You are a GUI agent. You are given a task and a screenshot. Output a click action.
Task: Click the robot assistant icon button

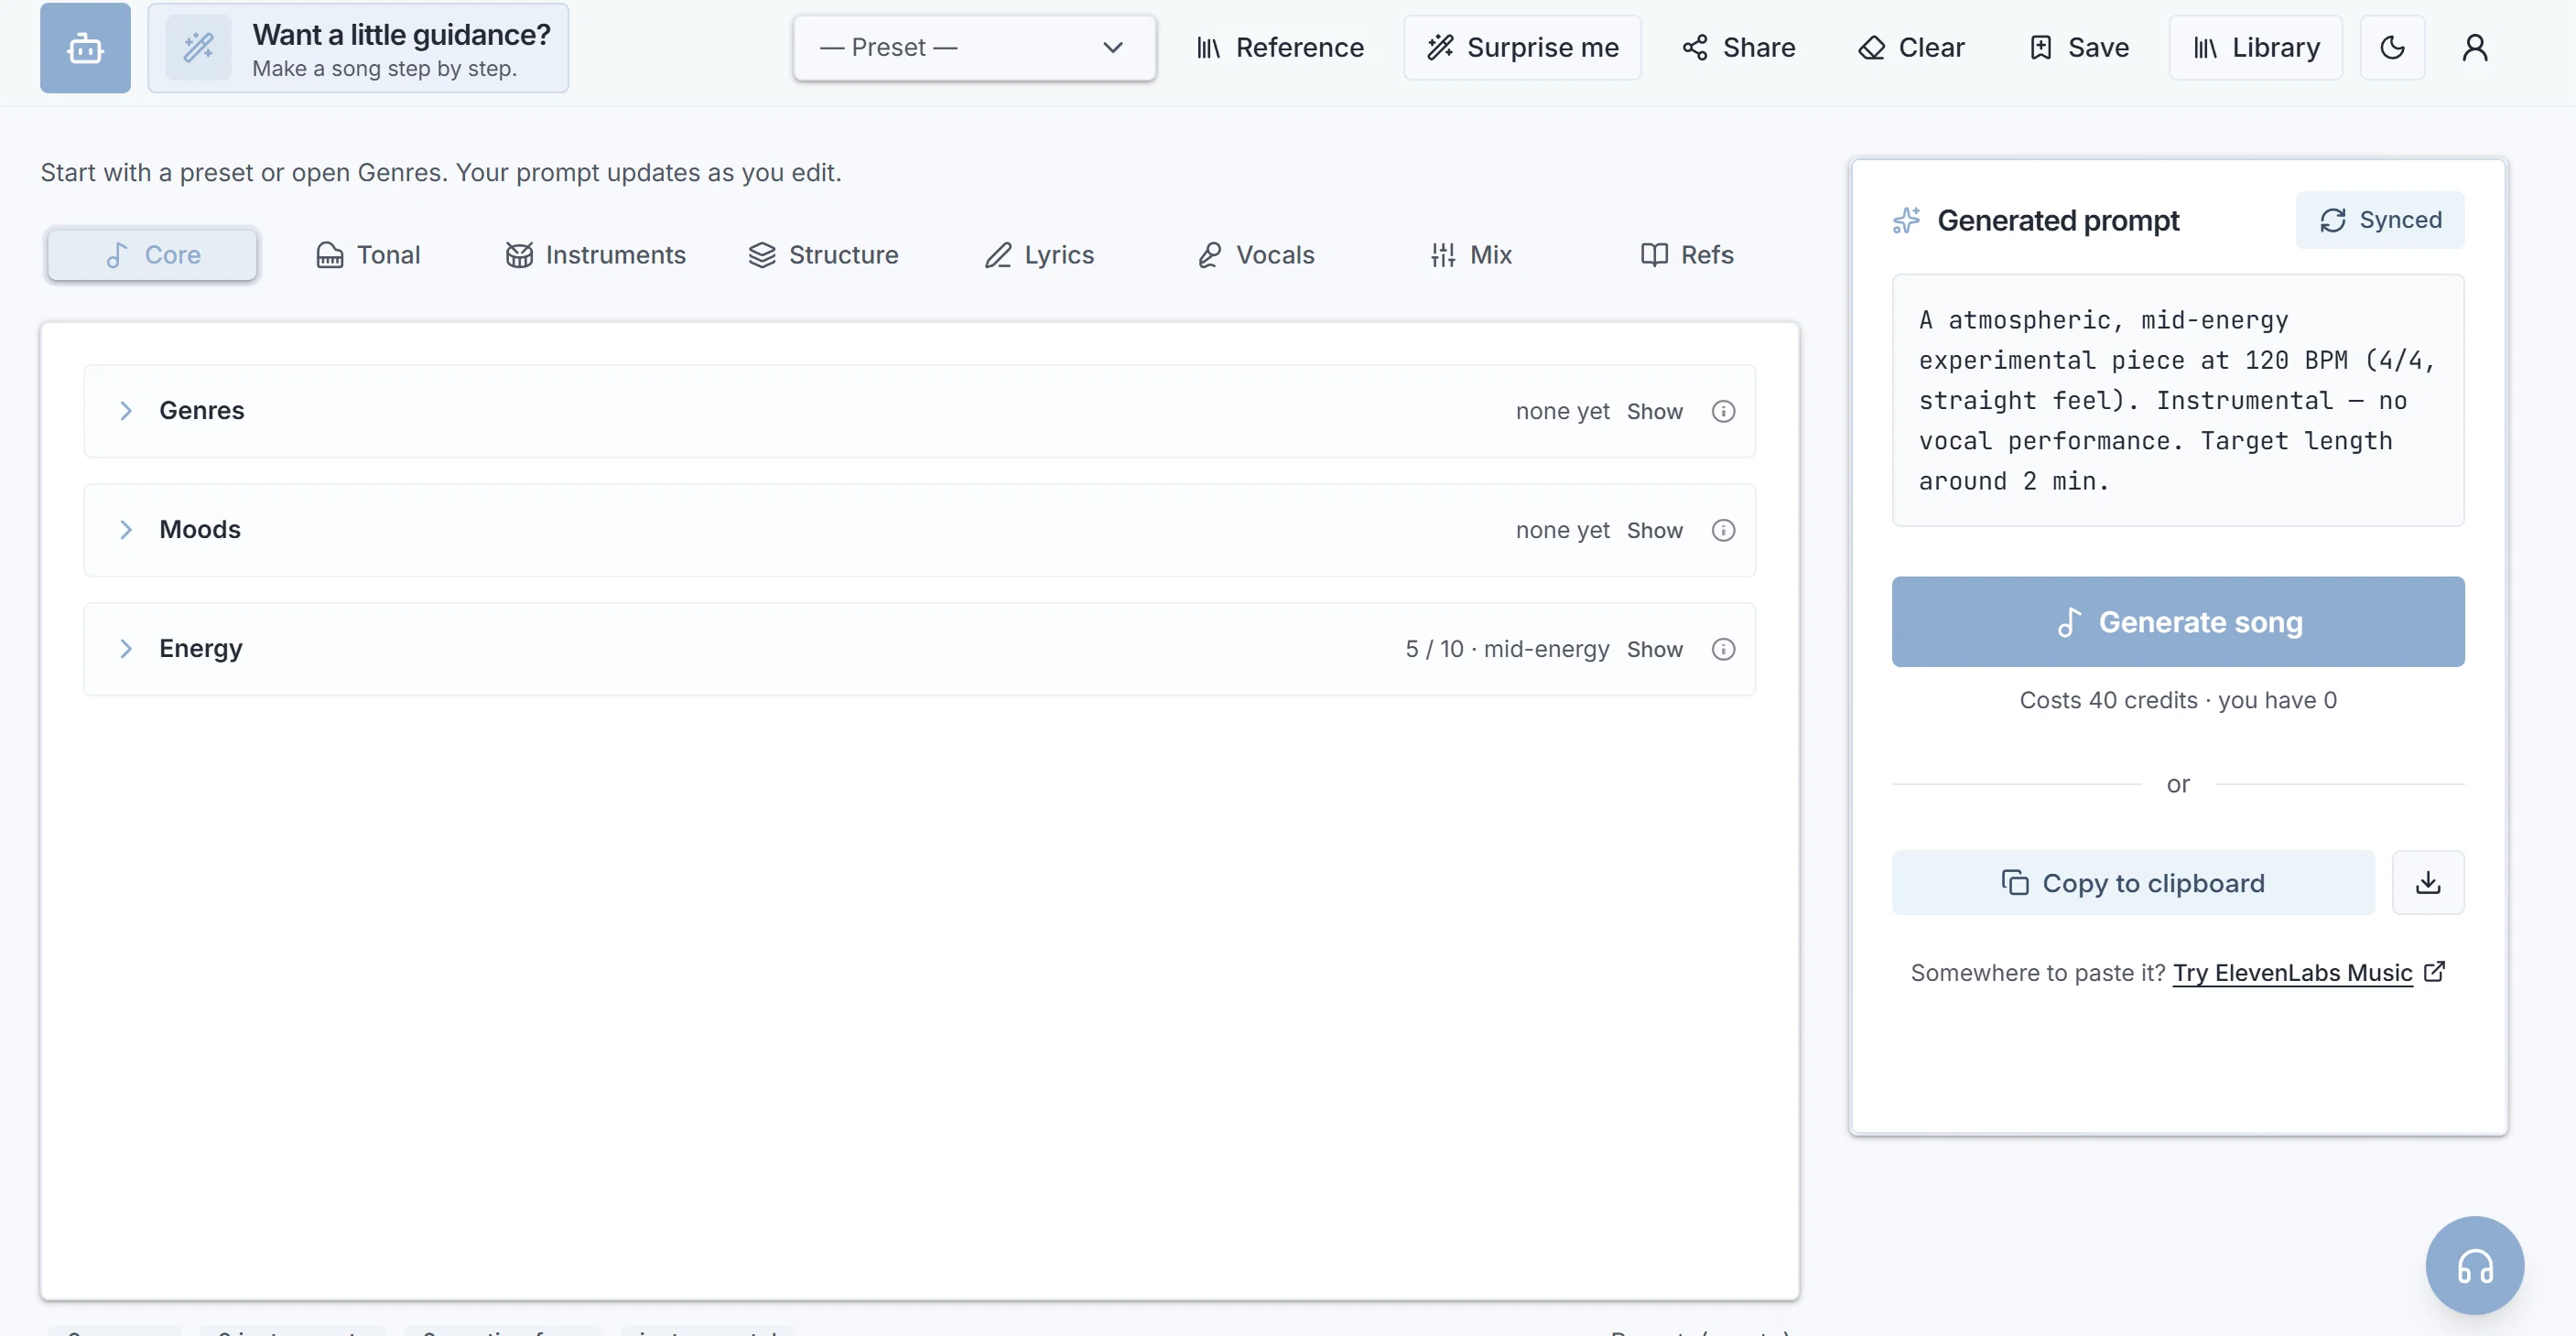85,48
